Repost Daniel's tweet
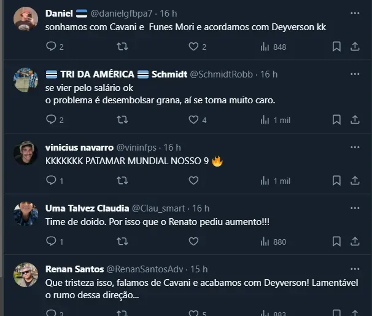 pos(122,47)
